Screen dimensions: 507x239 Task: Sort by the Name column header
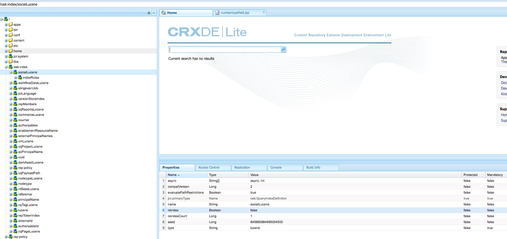[x=186, y=175]
